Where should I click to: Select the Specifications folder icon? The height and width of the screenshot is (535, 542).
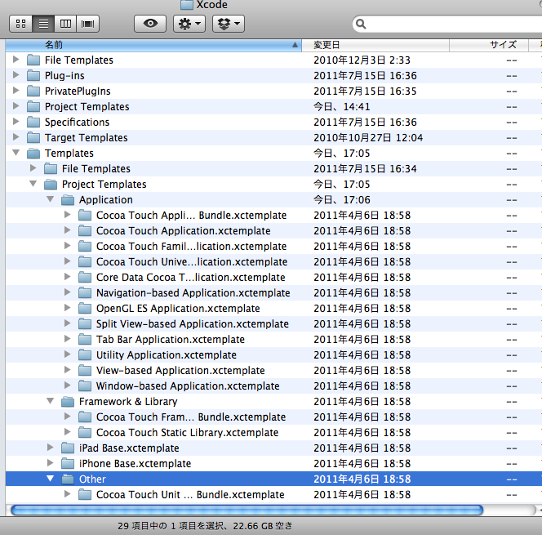click(33, 122)
